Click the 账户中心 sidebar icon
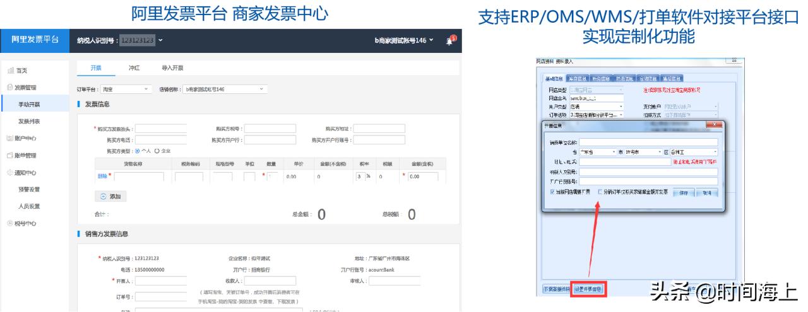The image size is (808, 312). [x=9, y=138]
